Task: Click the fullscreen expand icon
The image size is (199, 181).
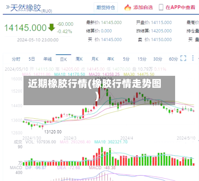Action: coord(183,58)
